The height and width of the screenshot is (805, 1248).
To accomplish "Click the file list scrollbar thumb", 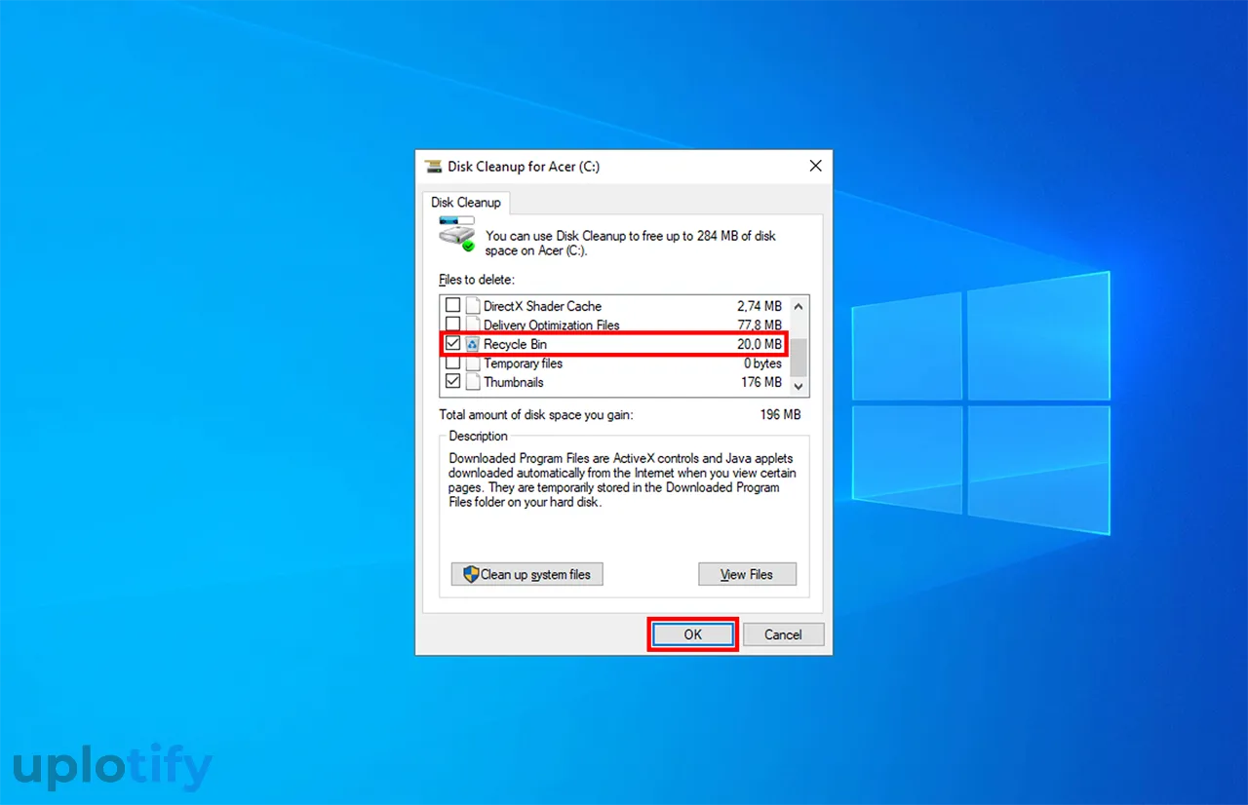I will point(799,357).
